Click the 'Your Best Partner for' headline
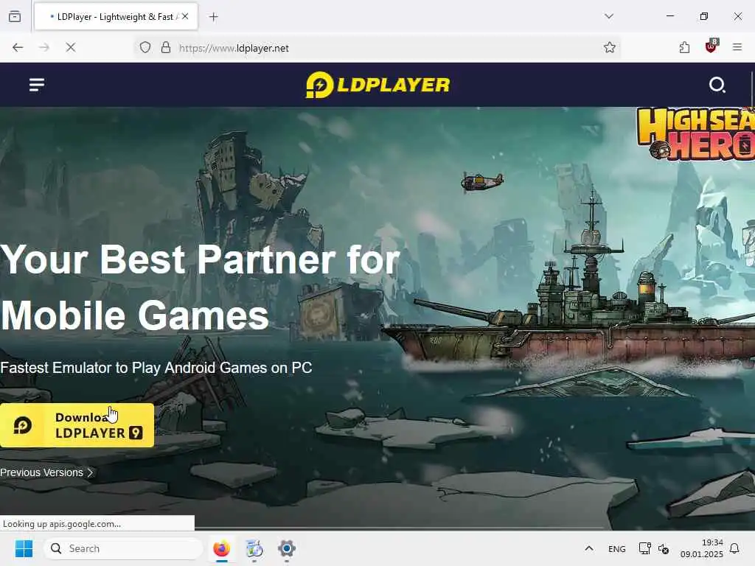 [x=201, y=260]
